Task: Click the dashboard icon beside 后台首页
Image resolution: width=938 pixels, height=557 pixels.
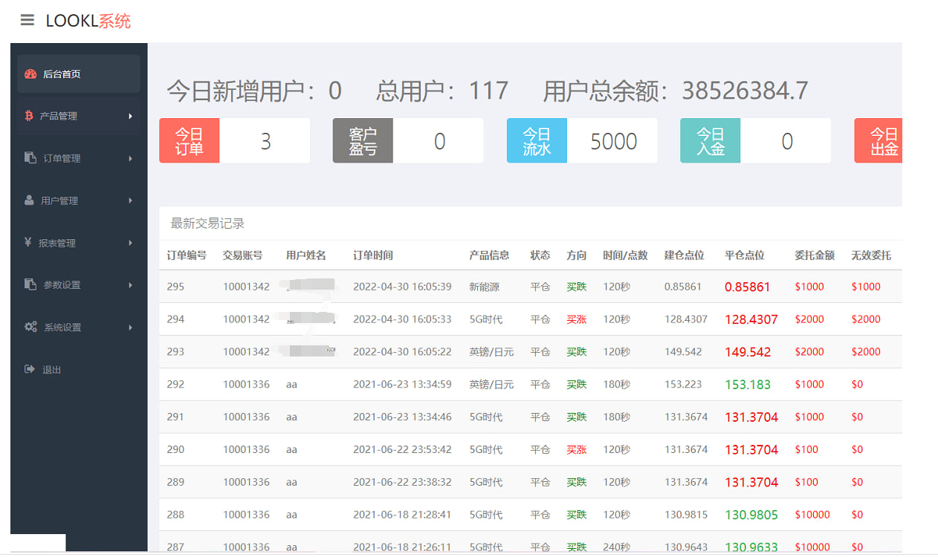Action: [x=30, y=74]
